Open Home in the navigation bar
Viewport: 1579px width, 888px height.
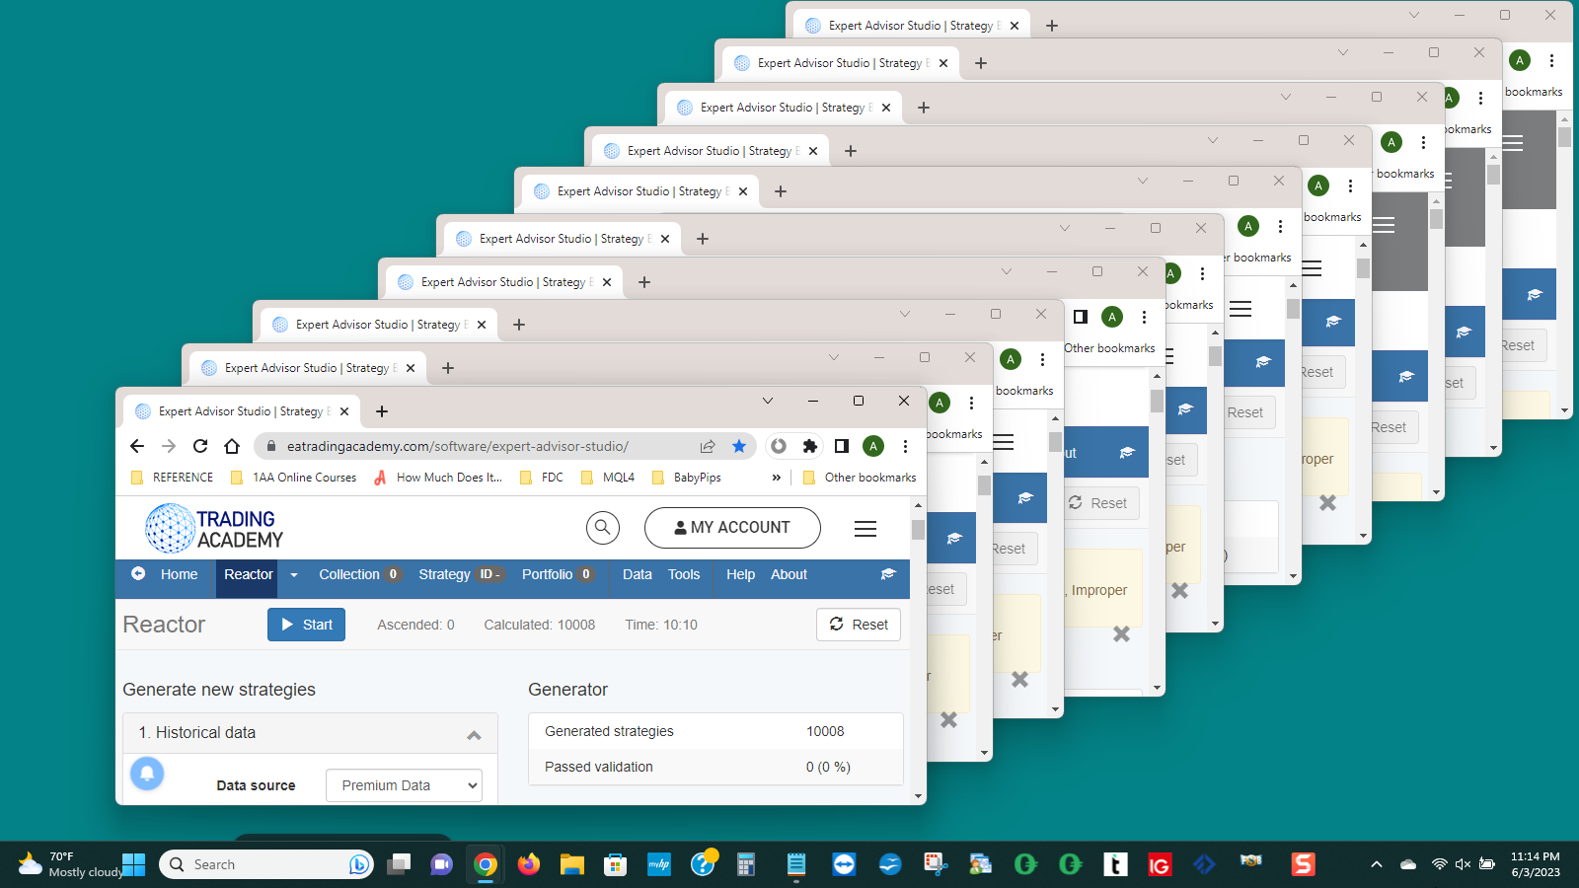point(179,574)
